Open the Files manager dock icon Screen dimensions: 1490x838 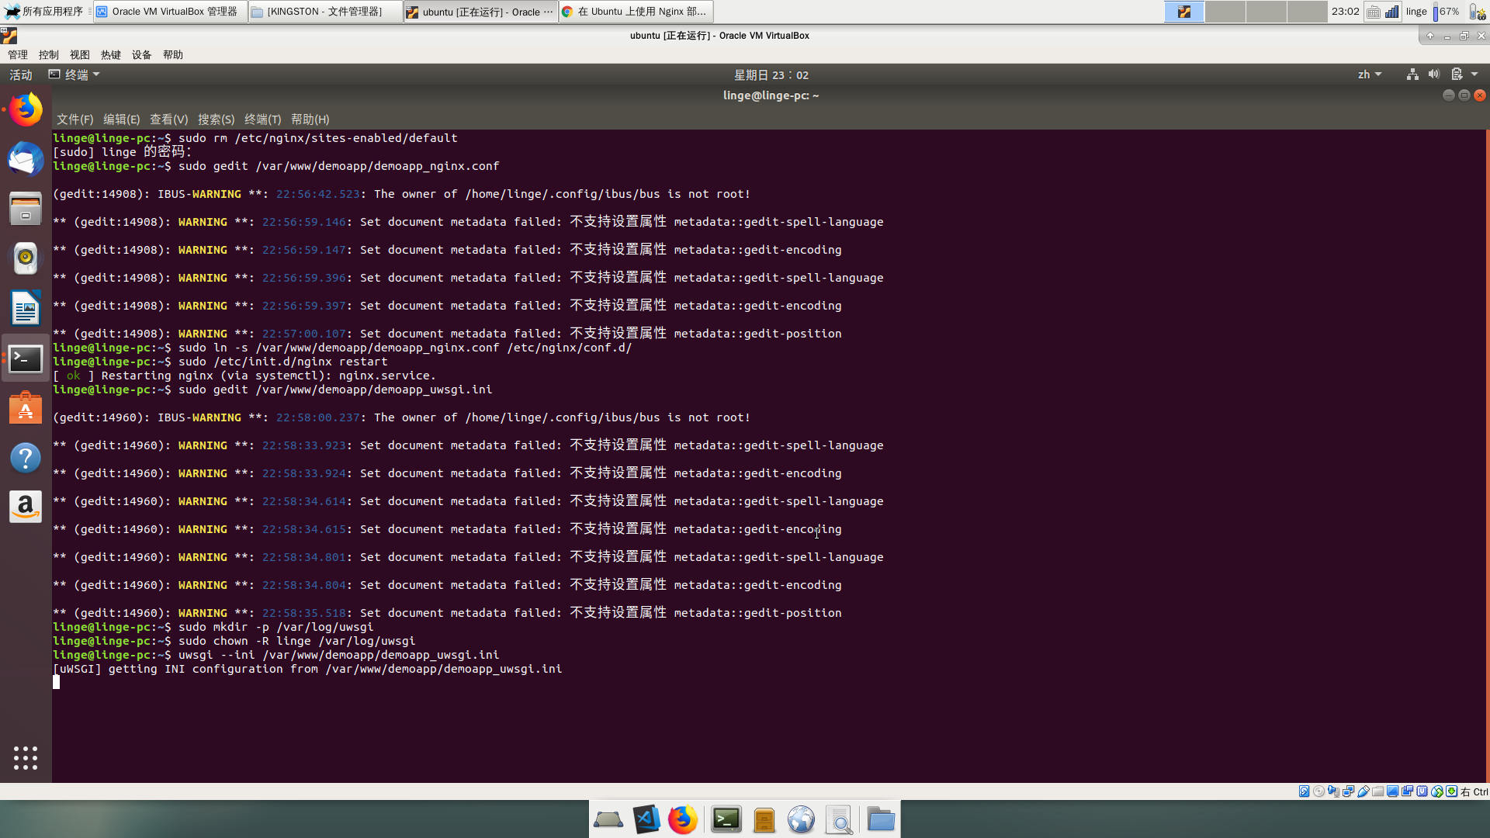coord(26,209)
